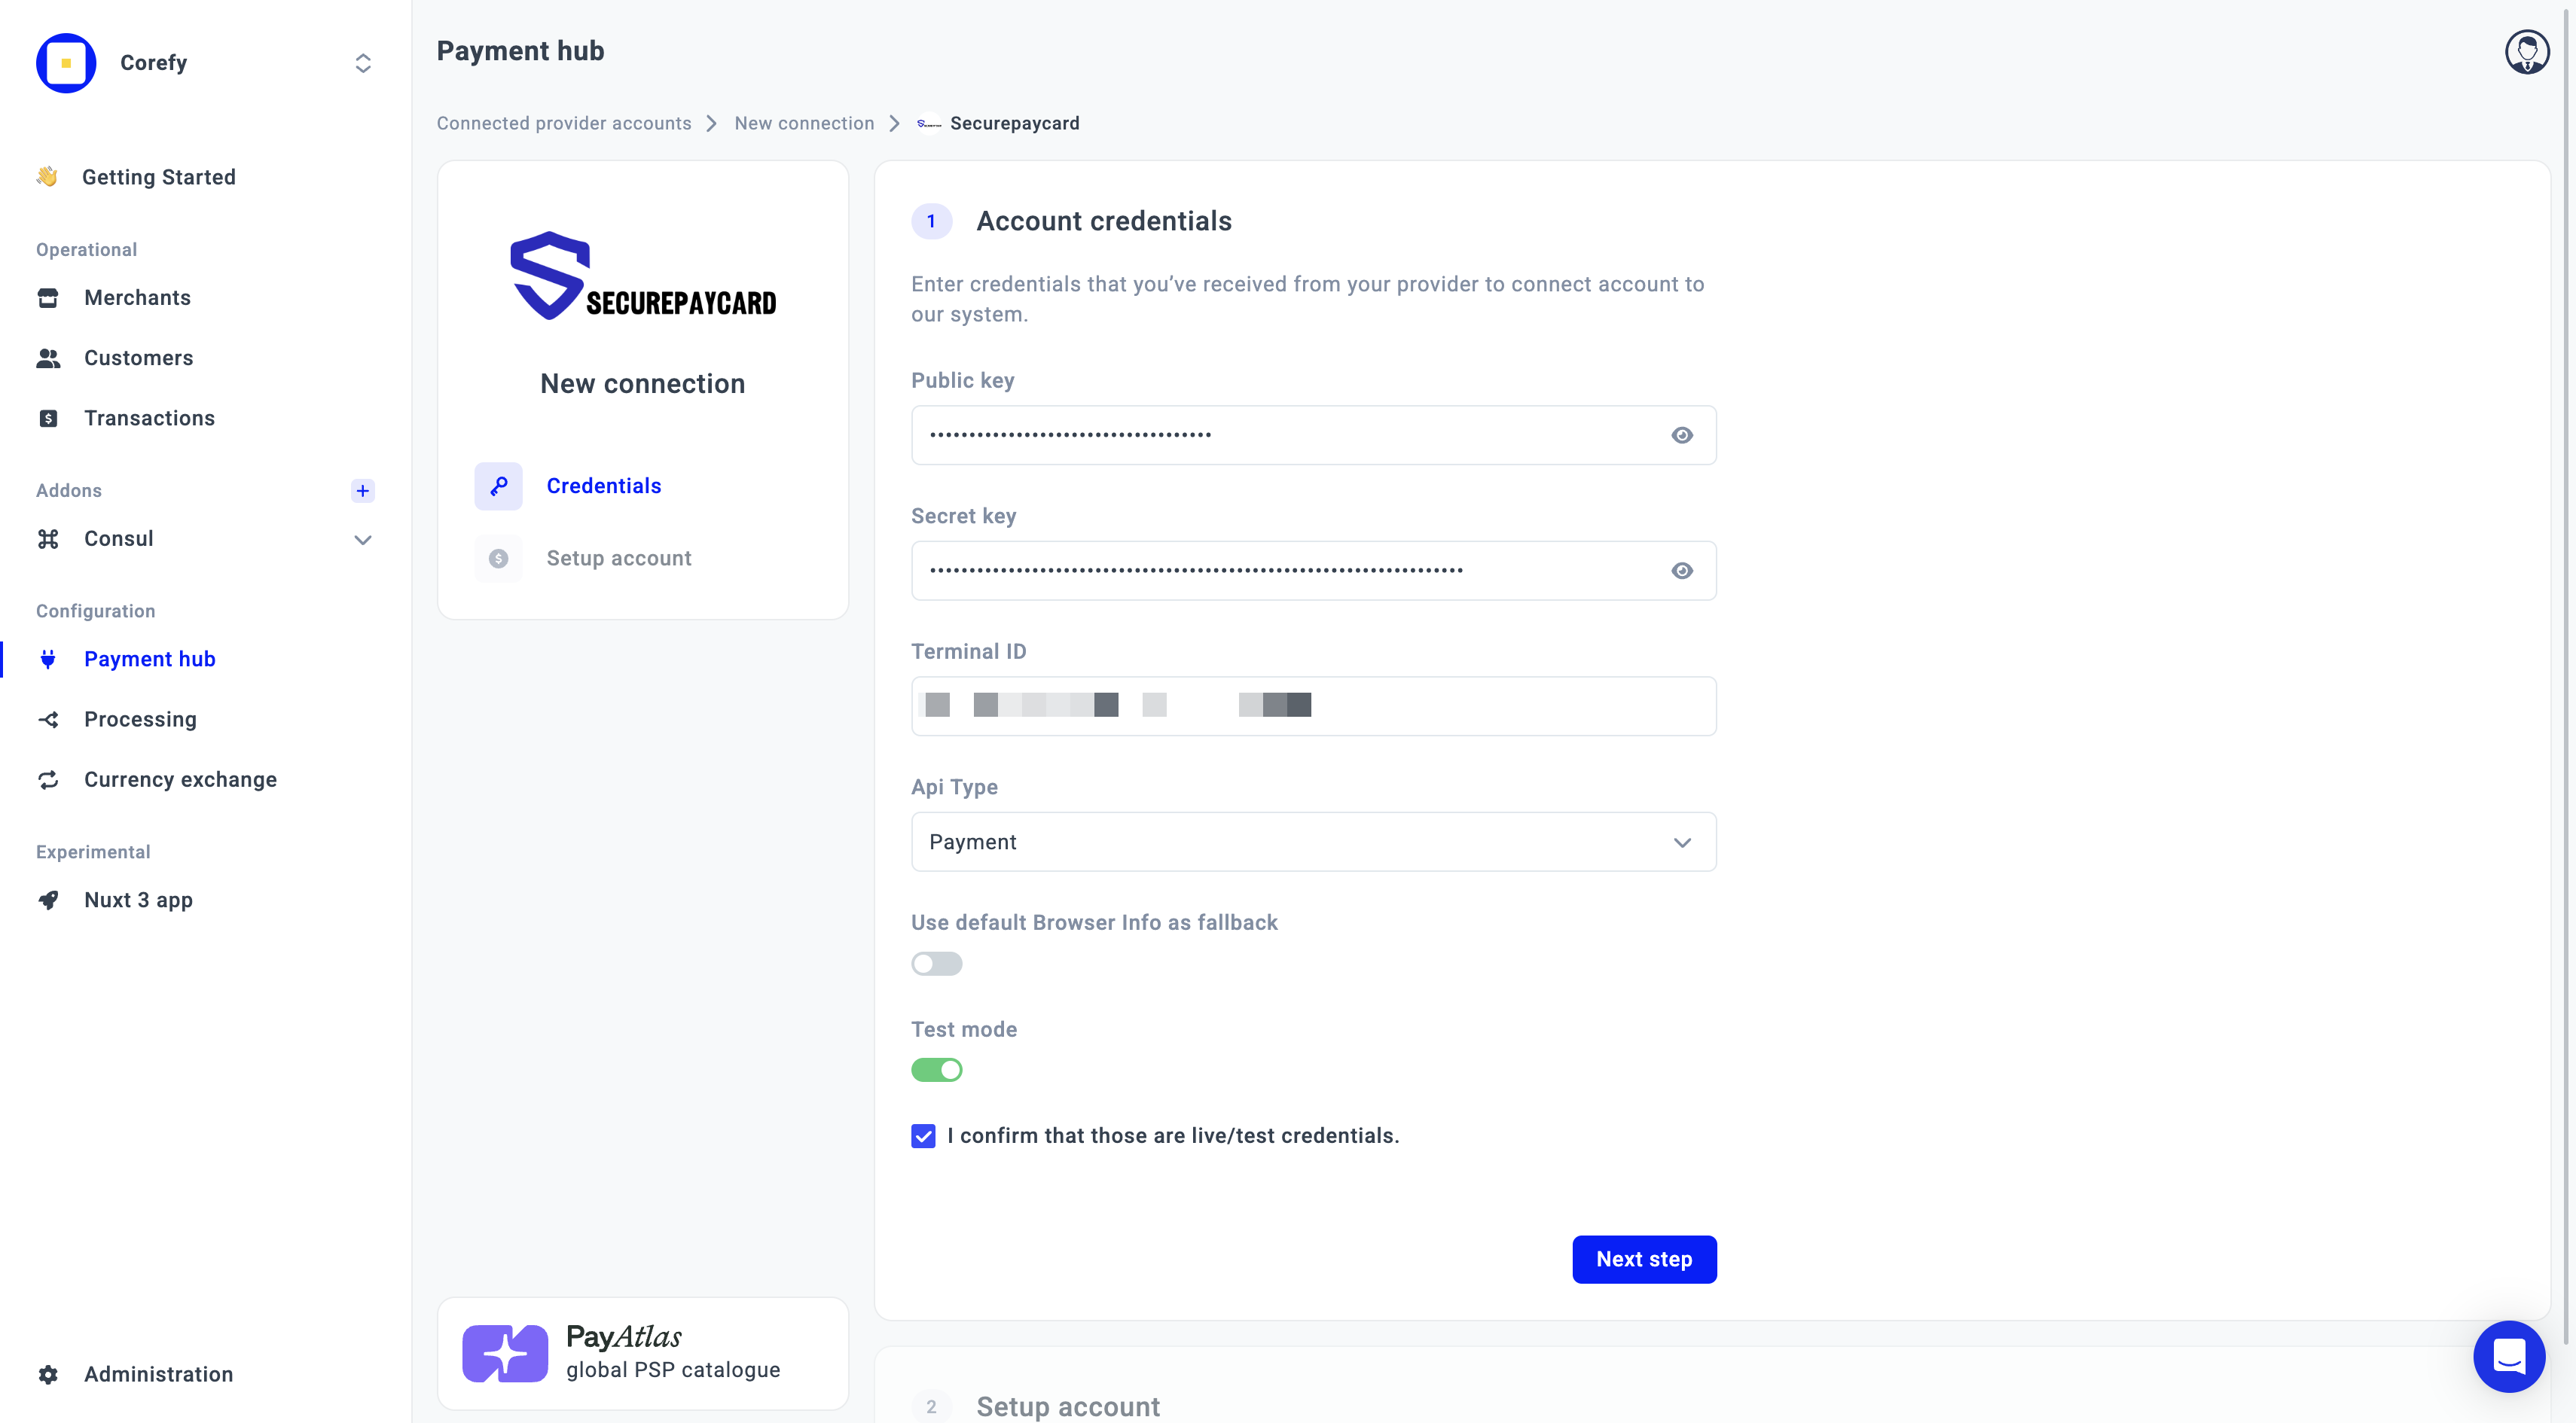Screen dimensions: 2576x1423
Task: Click the plus icon beside Addons
Action: point(363,491)
